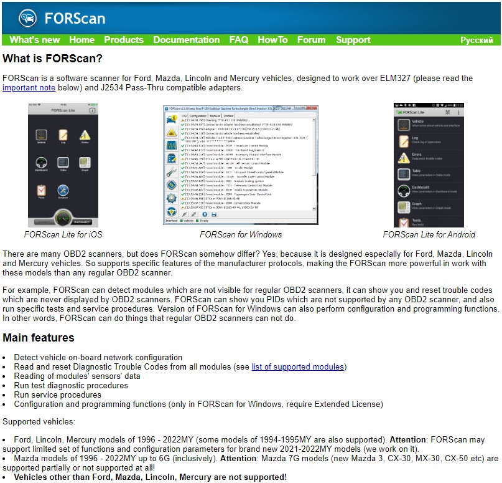Go to the Products page
The height and width of the screenshot is (483, 502).
click(x=123, y=40)
